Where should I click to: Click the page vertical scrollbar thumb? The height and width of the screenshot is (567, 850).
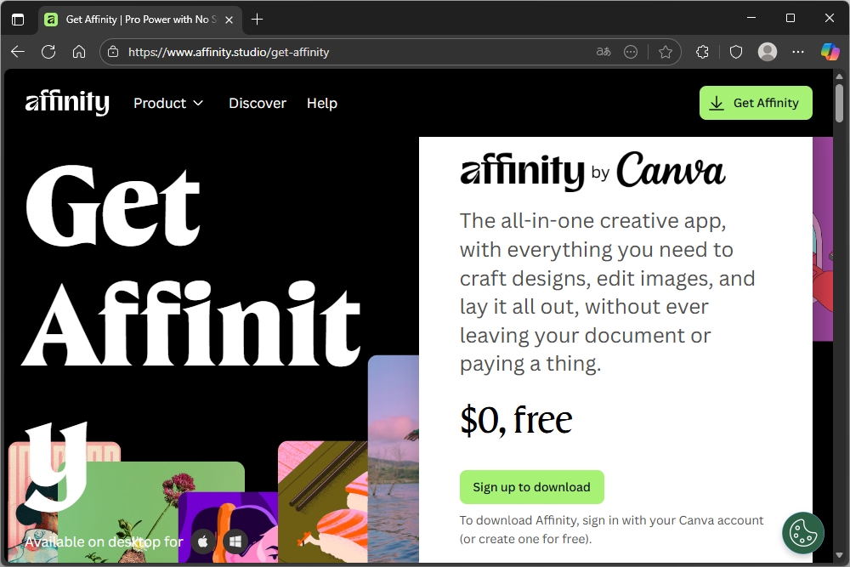839,103
